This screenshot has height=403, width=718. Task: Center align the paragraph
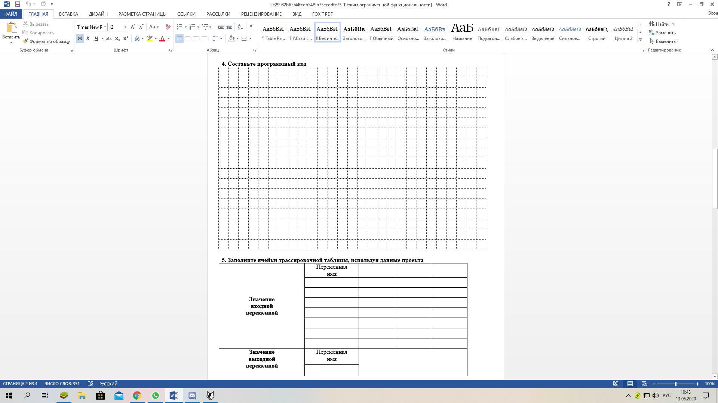click(188, 38)
